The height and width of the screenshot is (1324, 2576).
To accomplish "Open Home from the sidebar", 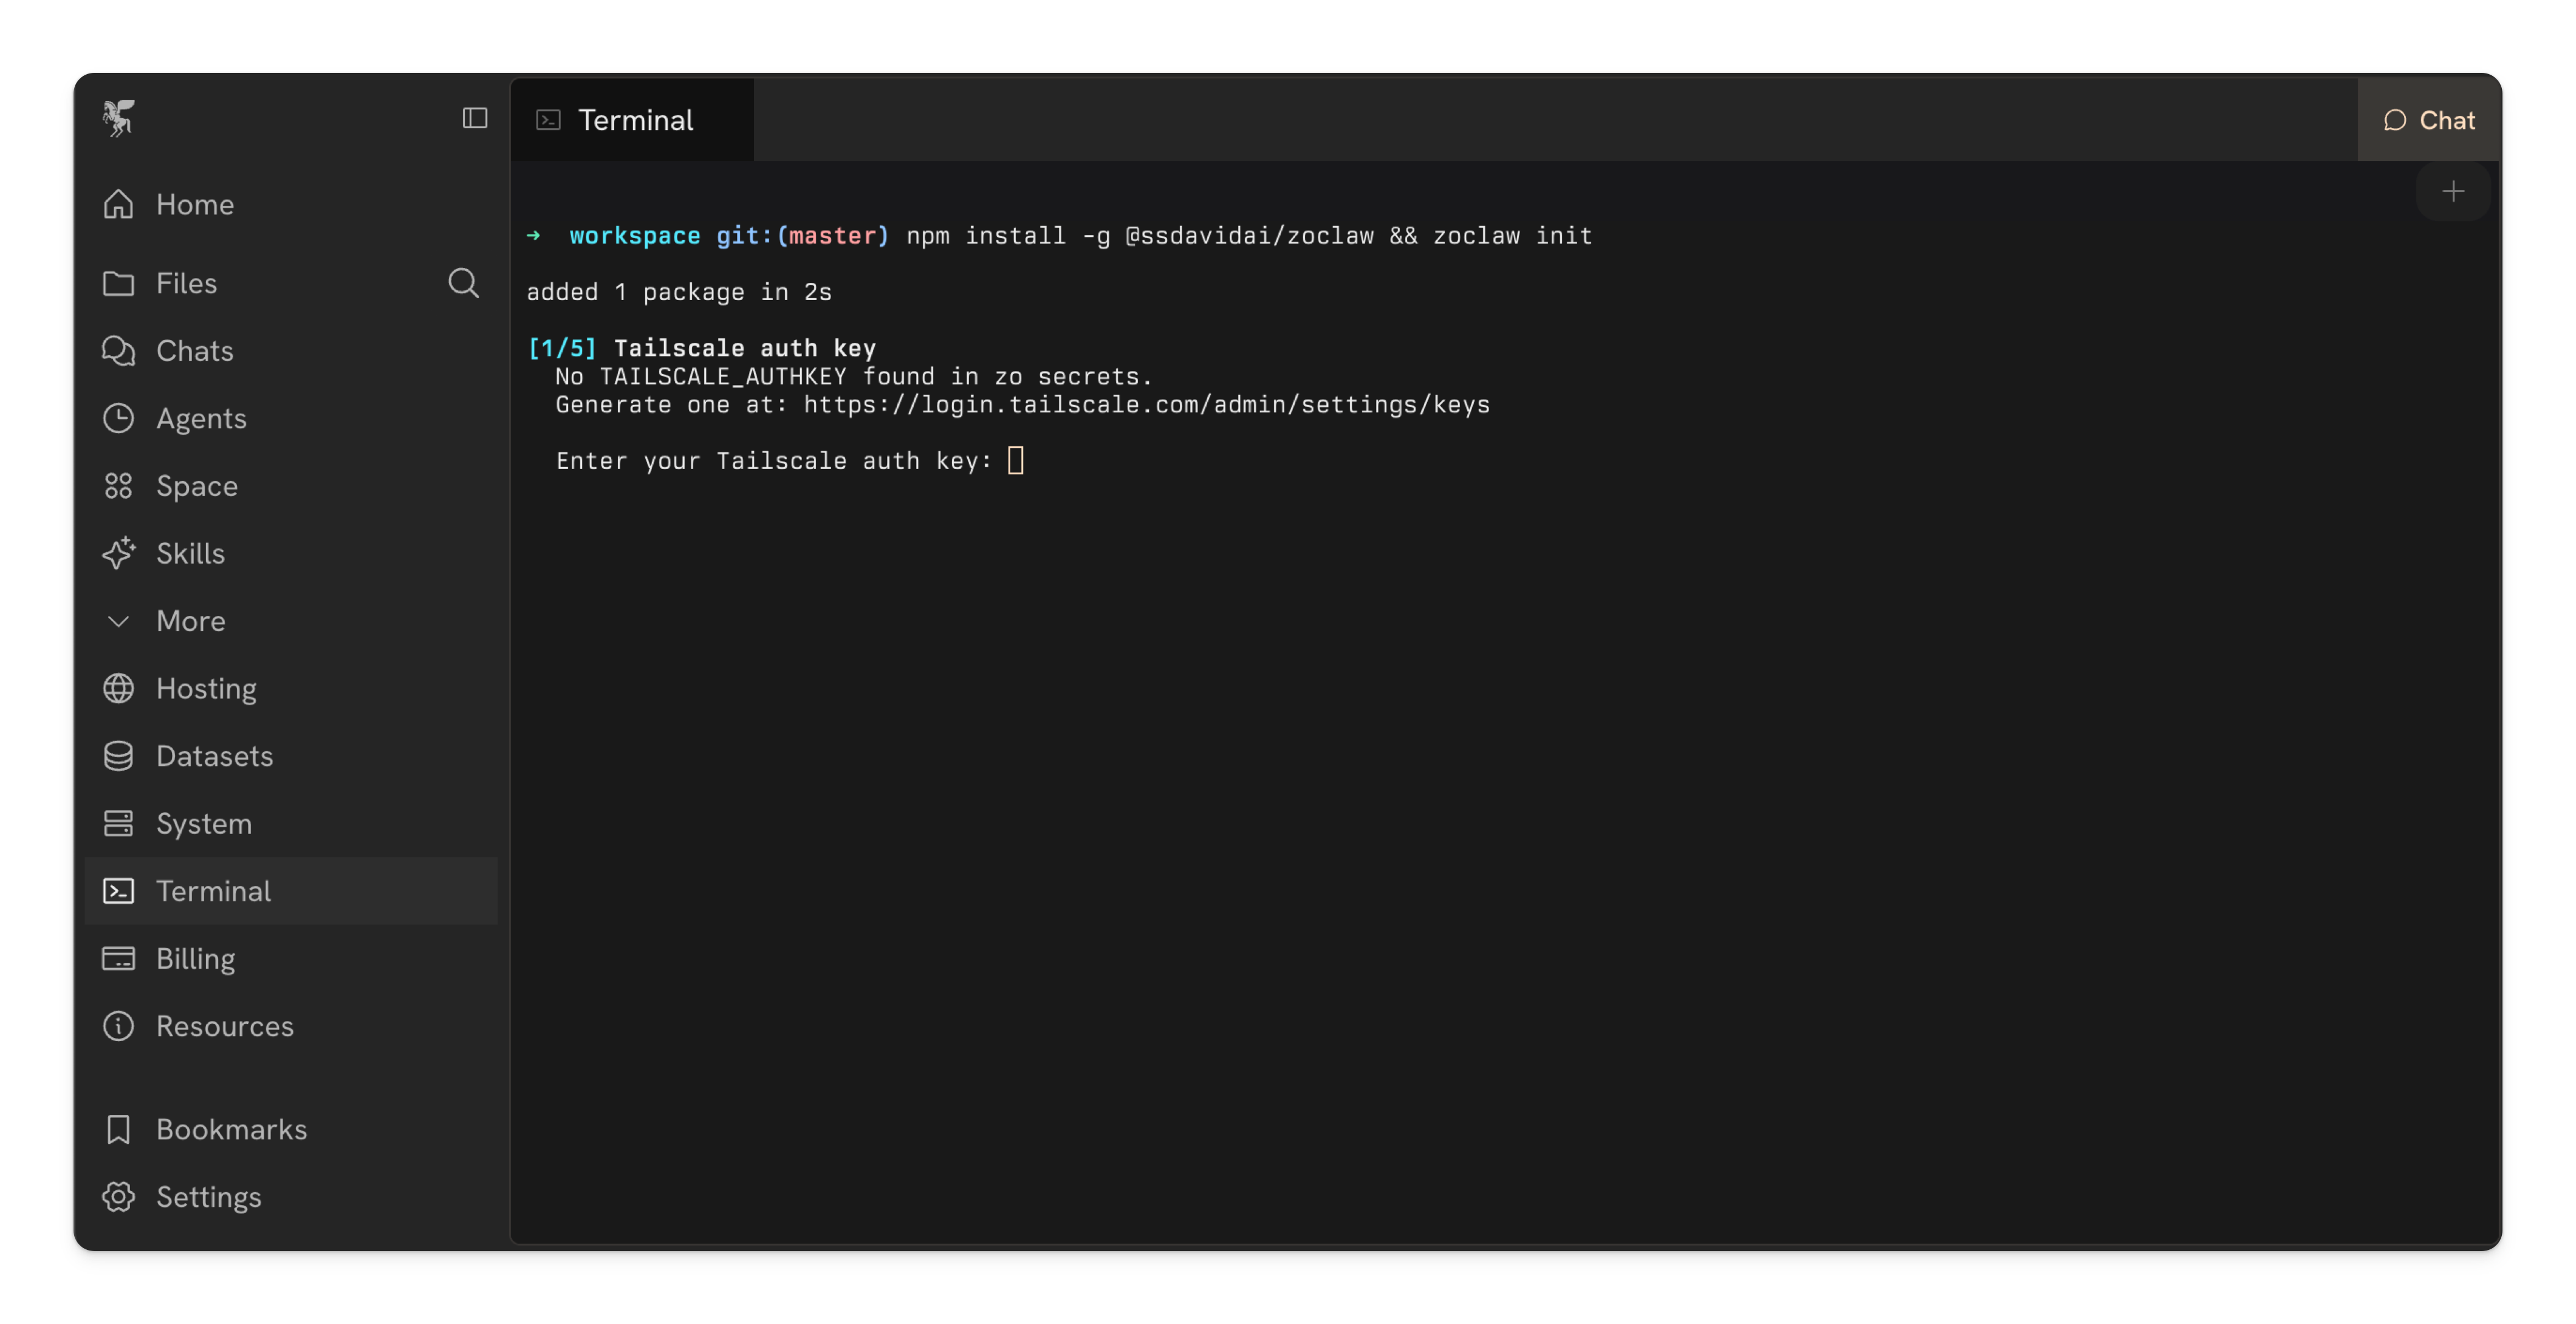I will [194, 204].
